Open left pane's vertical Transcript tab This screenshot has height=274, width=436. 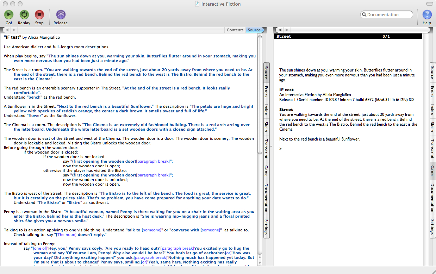click(x=266, y=149)
